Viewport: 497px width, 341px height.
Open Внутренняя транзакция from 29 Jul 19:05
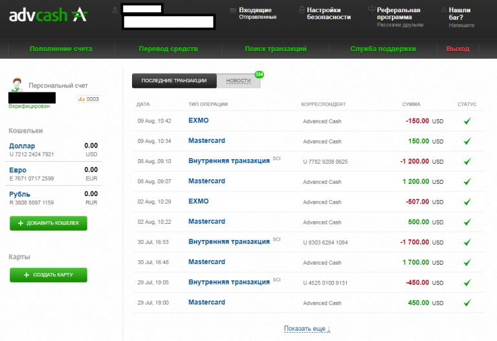[229, 282]
